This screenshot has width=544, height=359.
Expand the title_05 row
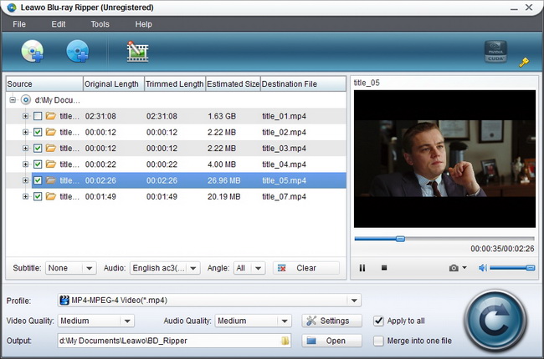(25, 180)
